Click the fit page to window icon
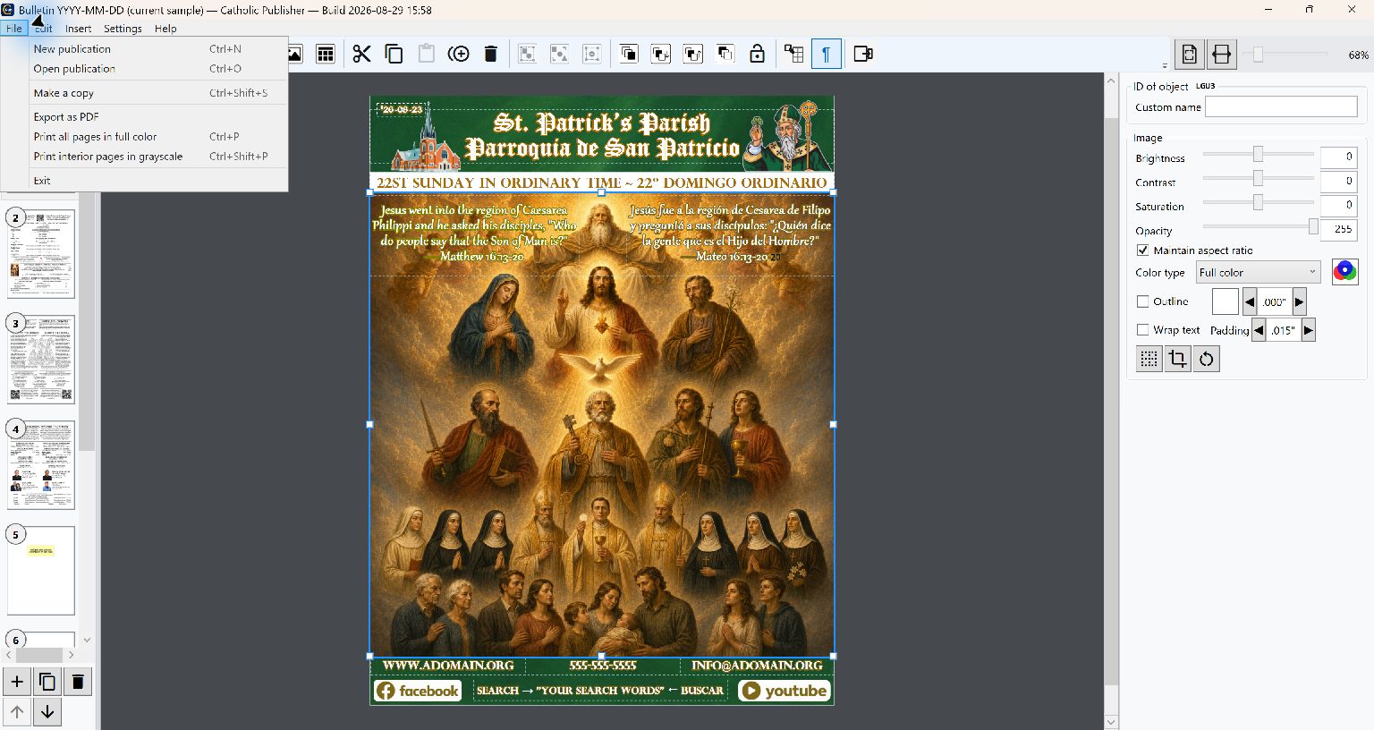The height and width of the screenshot is (730, 1374). click(1189, 55)
